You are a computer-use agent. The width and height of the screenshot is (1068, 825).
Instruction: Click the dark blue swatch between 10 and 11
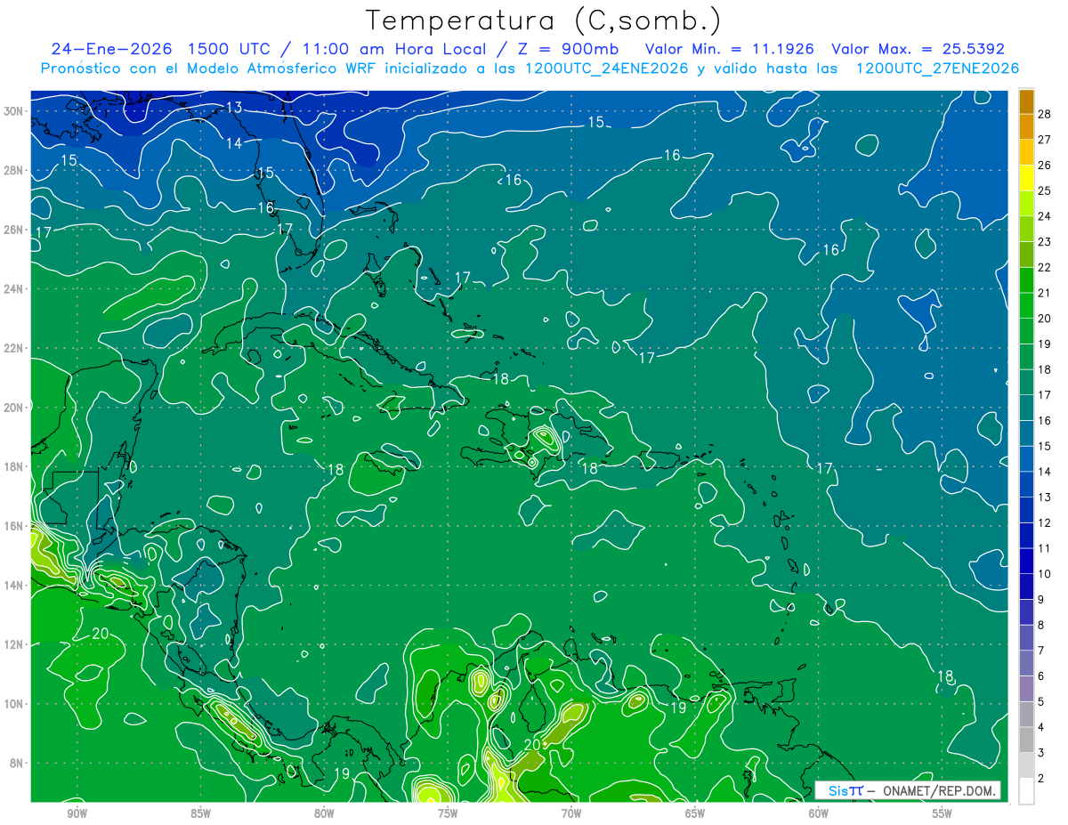1026,561
